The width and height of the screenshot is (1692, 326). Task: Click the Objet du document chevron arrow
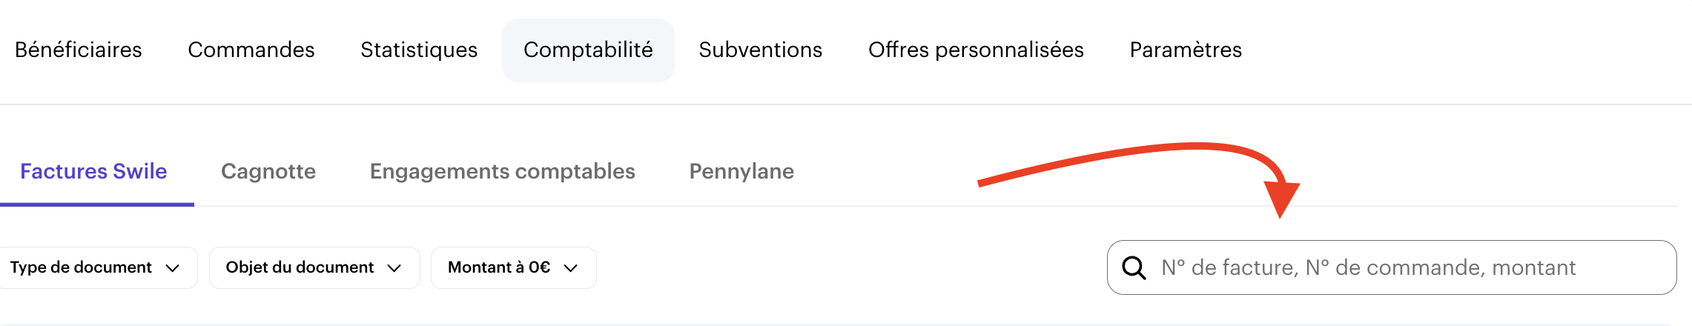(394, 268)
